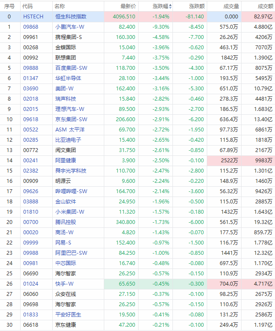Open 美团-W stock name
The width and height of the screenshot is (275, 331).
pos(64,89)
